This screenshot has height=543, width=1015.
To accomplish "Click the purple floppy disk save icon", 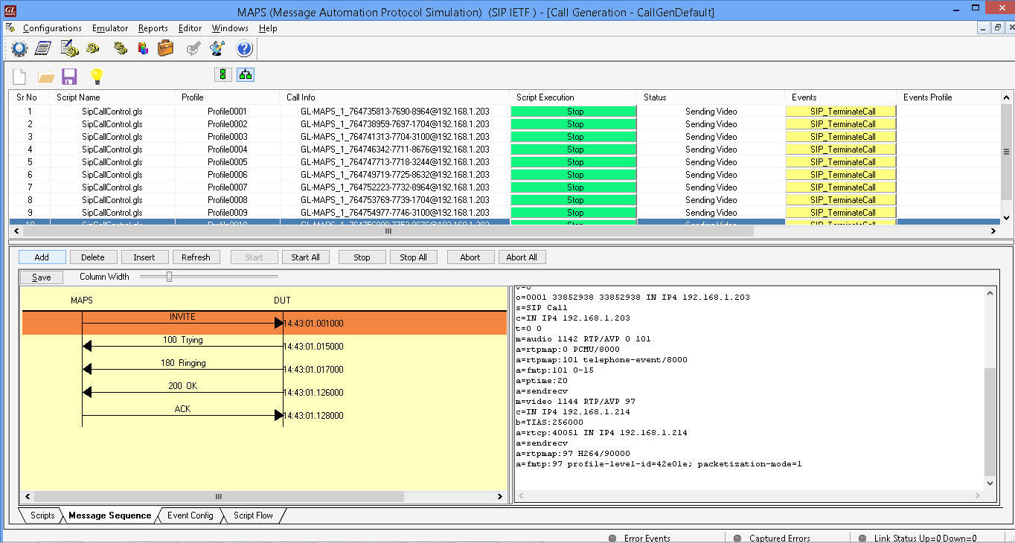I will pyautogui.click(x=69, y=76).
